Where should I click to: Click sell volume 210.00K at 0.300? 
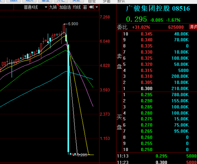180,89
